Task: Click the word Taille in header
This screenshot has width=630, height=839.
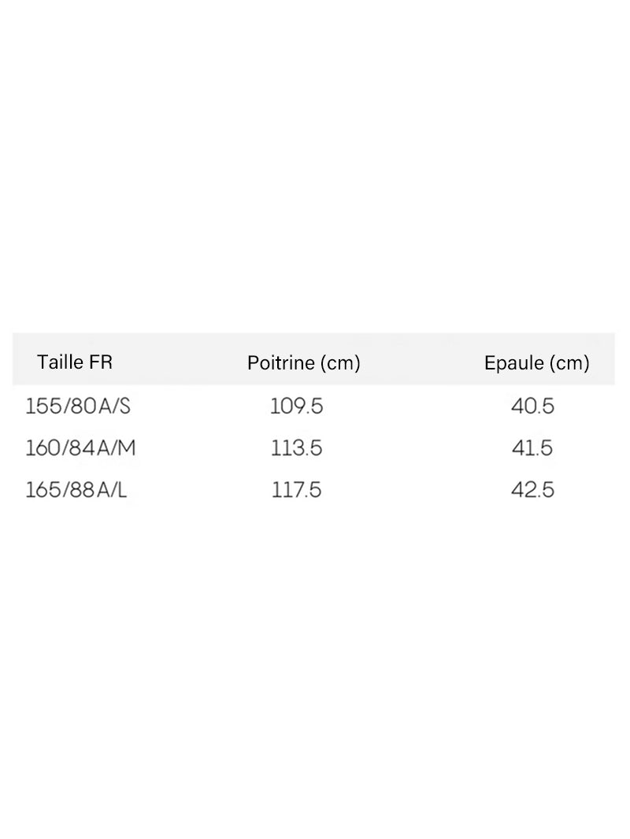Action: pos(61,362)
